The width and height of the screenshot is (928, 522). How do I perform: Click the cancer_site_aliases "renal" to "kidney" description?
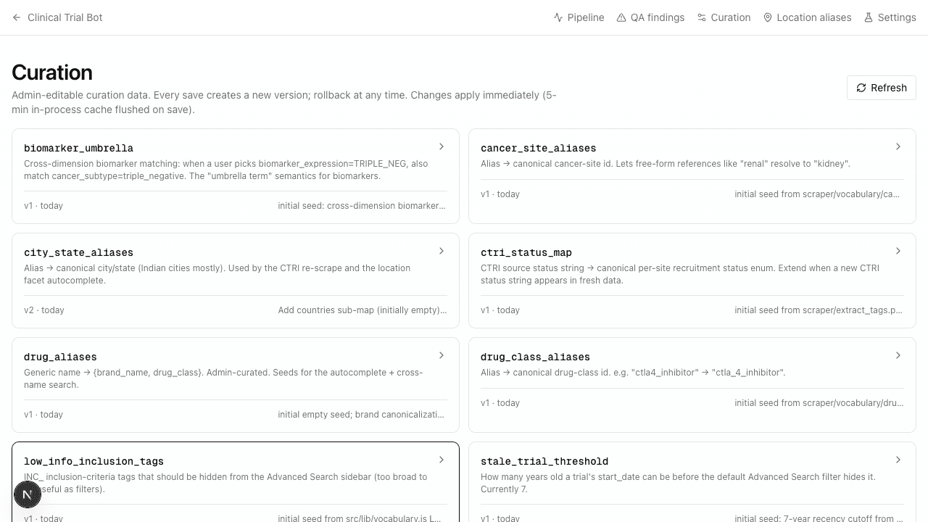pos(666,164)
